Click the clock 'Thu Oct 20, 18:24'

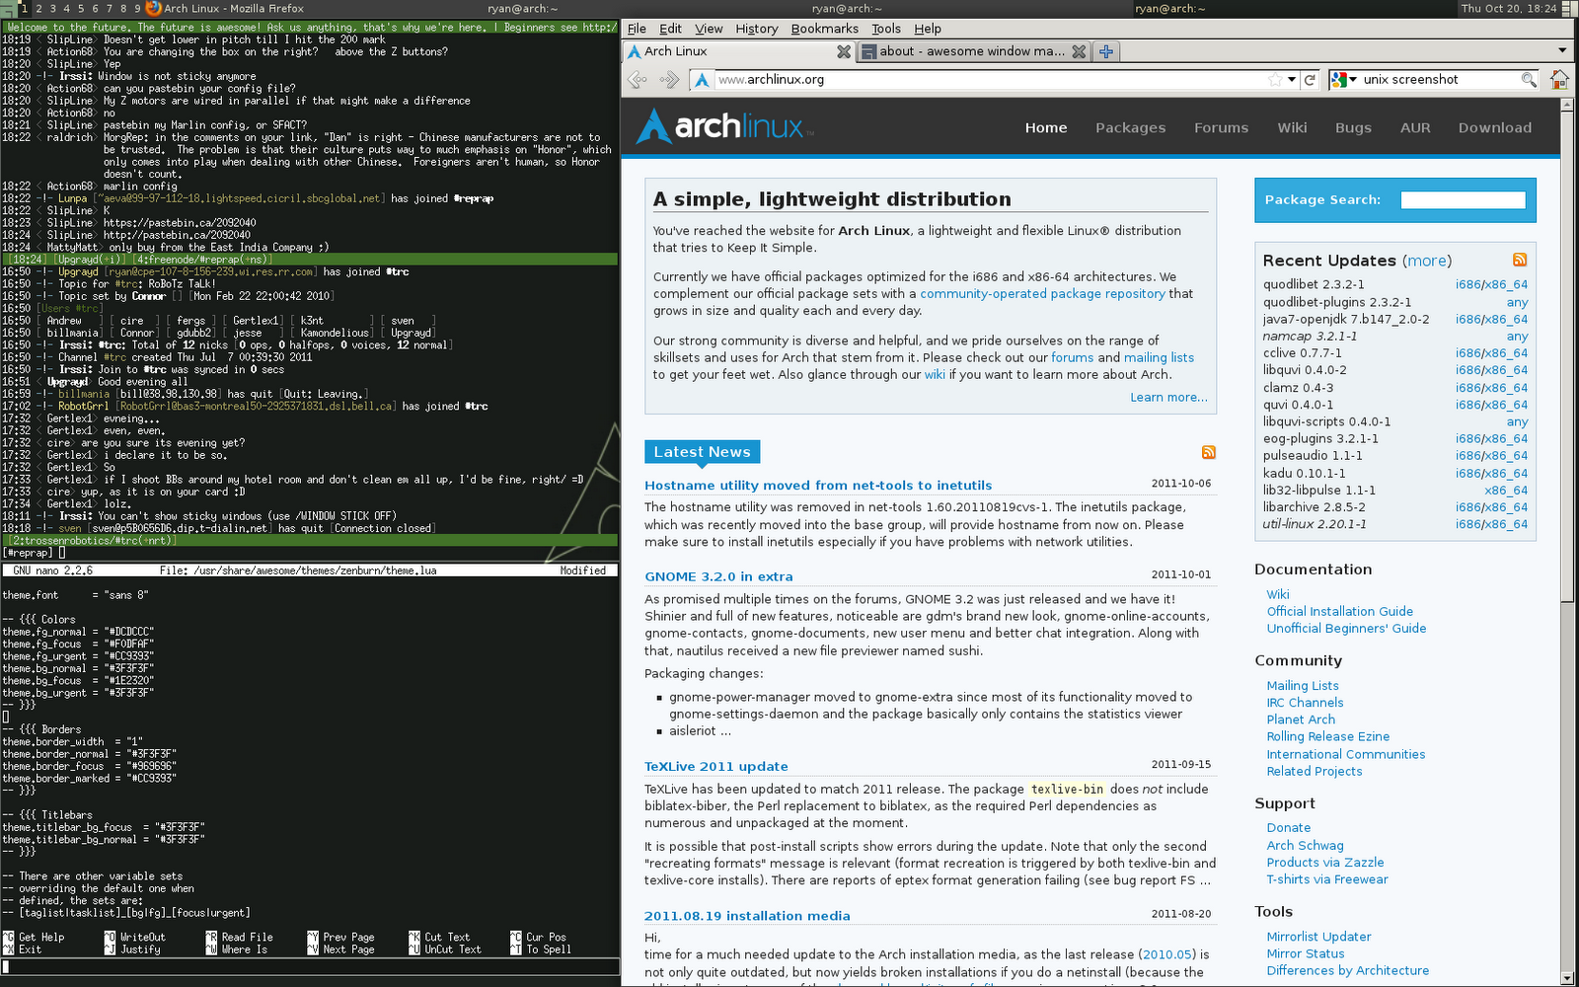click(x=1509, y=8)
